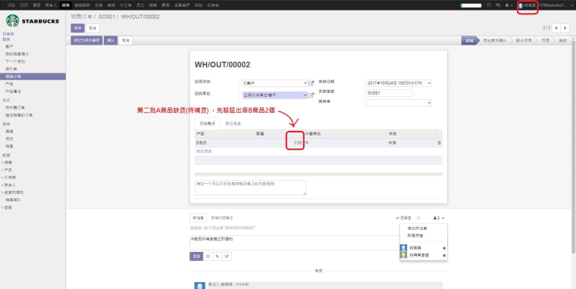Viewport: 576px width, 289px height.
Task: Go to previous record with left arrow
Action: click(x=556, y=28)
